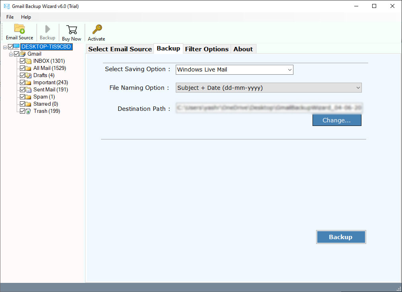Switch to the Select Email Source tab
The height and width of the screenshot is (292, 402).
click(120, 49)
